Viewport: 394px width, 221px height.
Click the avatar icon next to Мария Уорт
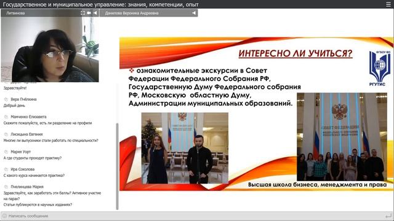[x=6, y=152]
